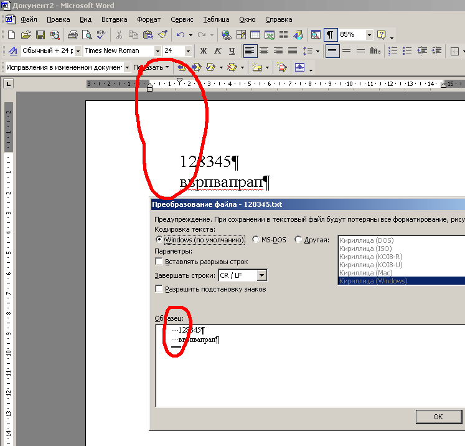The height and width of the screenshot is (446, 465).
Task: Open the Вставка menu
Action: pos(114,19)
